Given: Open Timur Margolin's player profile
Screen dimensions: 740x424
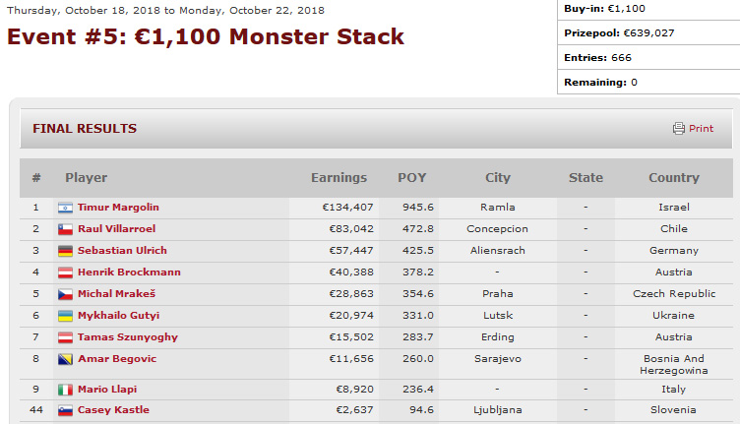Looking at the screenshot, I should pyautogui.click(x=118, y=208).
